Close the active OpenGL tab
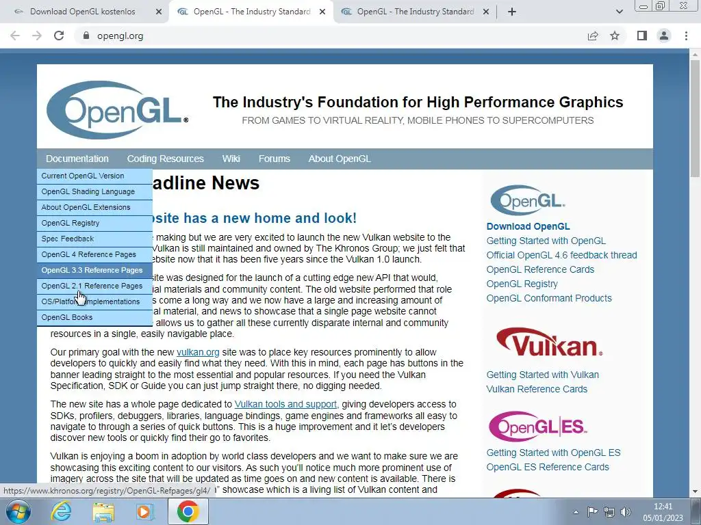Screen dimensions: 701x525 click(322, 12)
